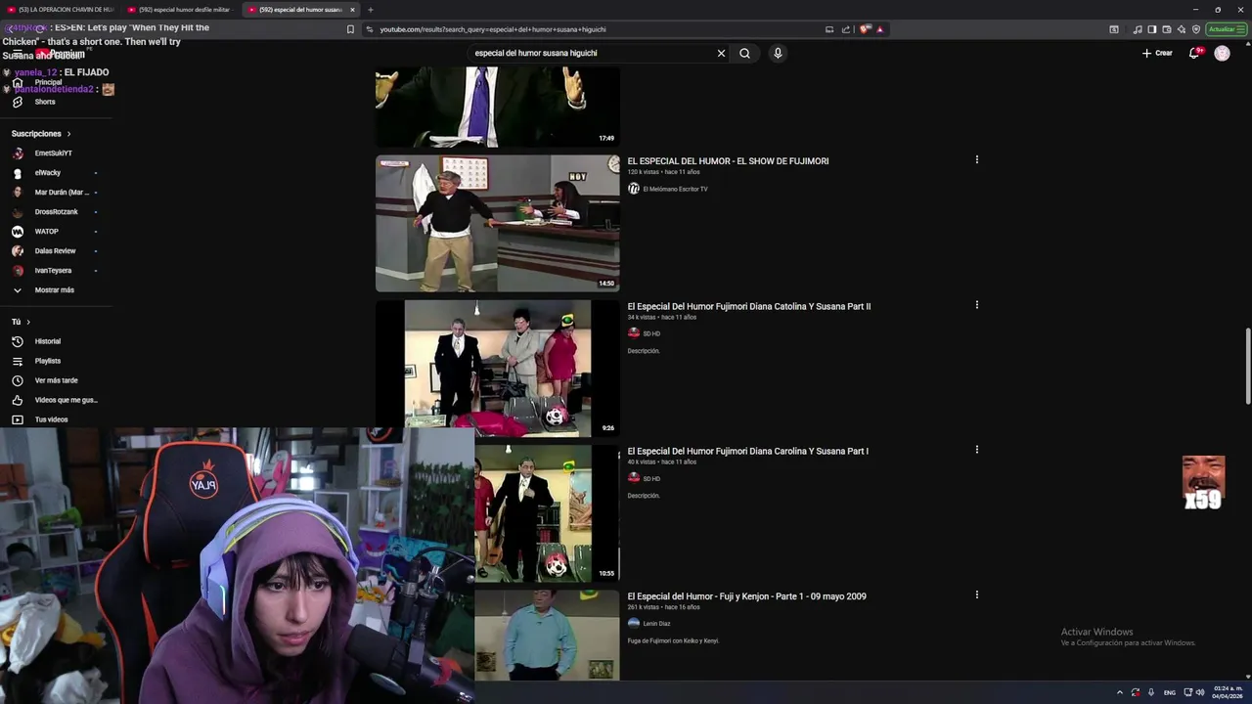Open Historial in sidebar
This screenshot has width=1252, height=704.
click(x=47, y=341)
